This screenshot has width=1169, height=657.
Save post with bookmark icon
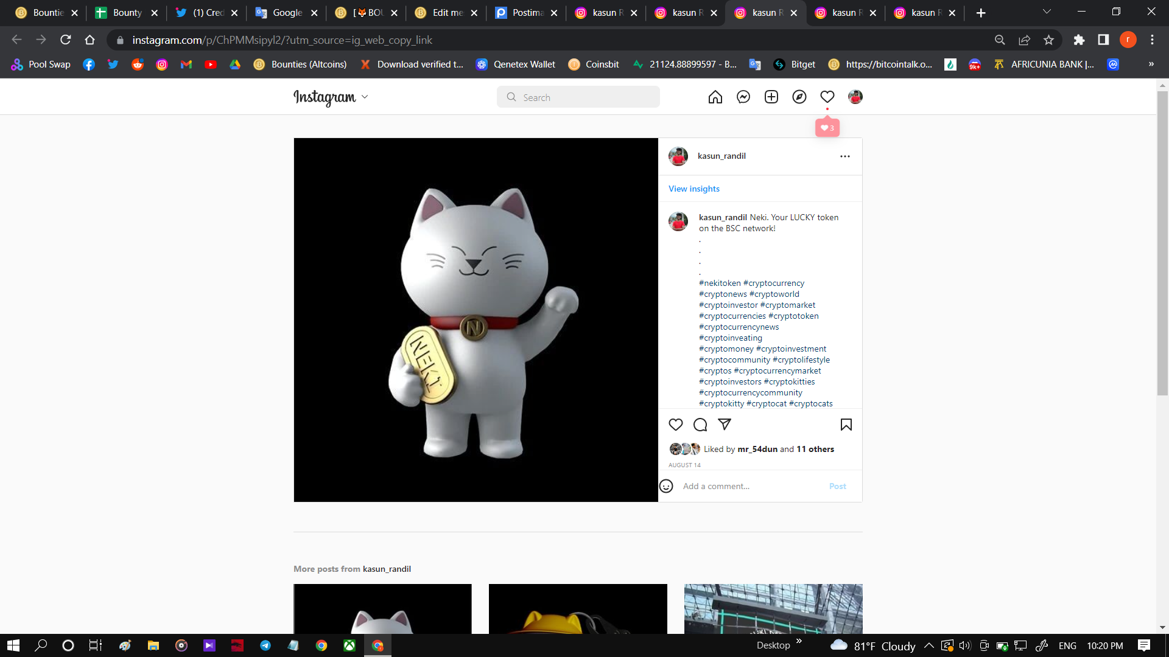(846, 425)
